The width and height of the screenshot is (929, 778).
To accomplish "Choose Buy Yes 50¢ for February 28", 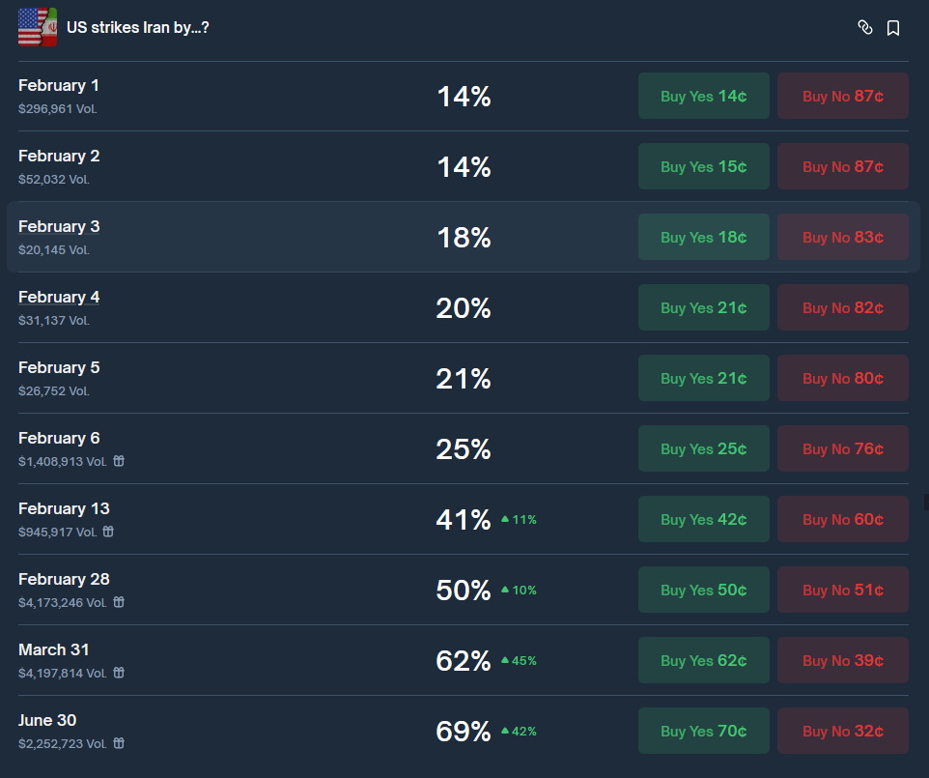I will tap(703, 590).
